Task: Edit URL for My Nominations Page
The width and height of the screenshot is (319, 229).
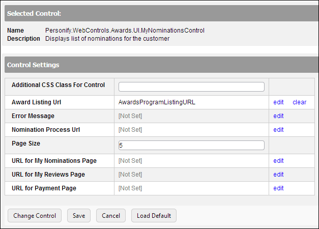Action: tap(278, 161)
